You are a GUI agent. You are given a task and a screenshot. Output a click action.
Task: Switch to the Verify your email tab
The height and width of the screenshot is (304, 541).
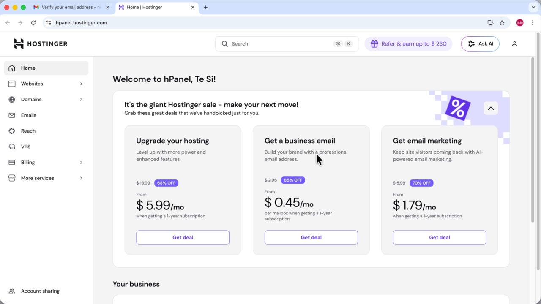point(71,7)
